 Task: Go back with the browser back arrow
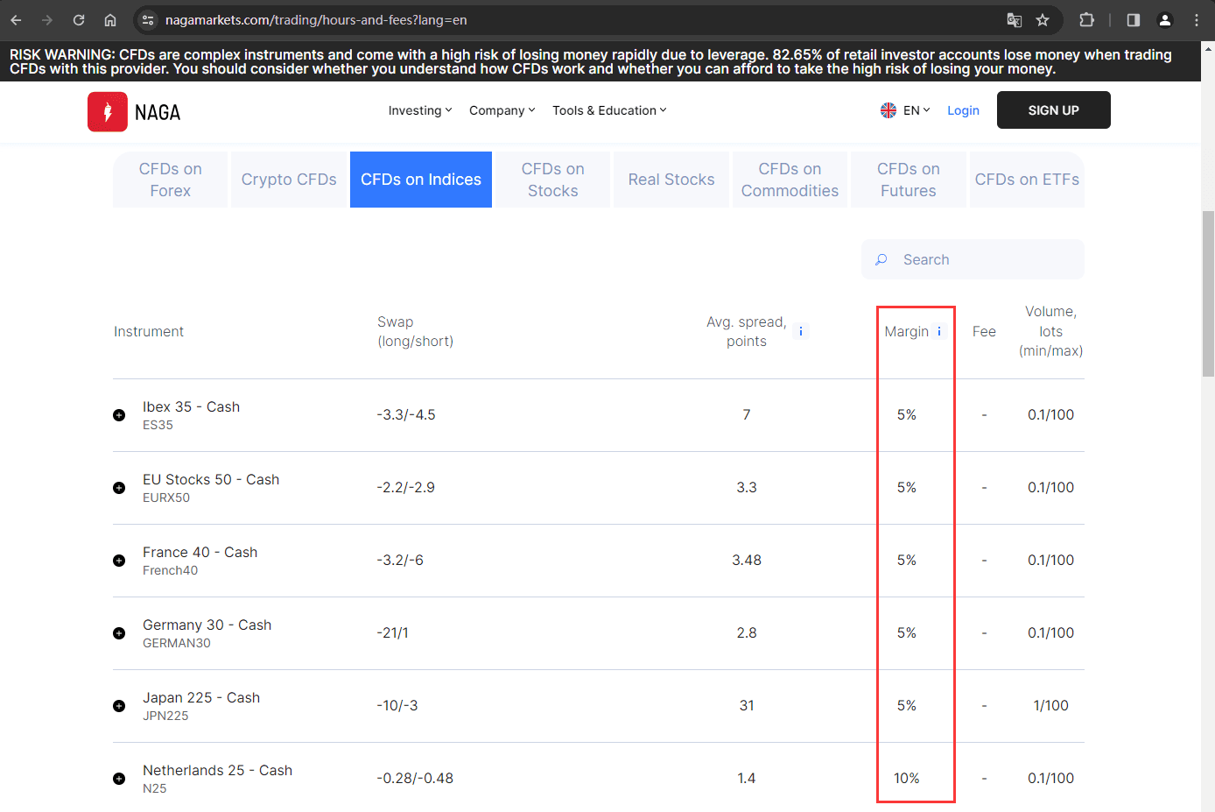pyautogui.click(x=16, y=19)
